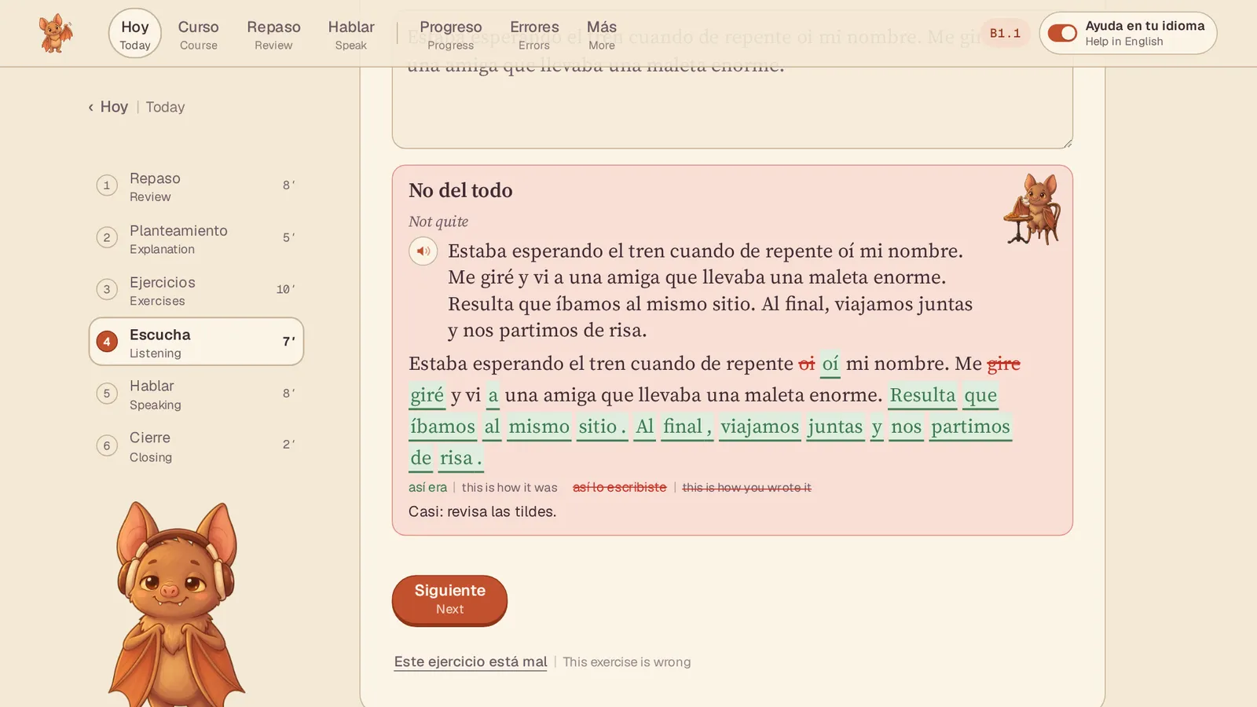Play the audio with the speaker icon
1257x707 pixels.
pyautogui.click(x=423, y=251)
